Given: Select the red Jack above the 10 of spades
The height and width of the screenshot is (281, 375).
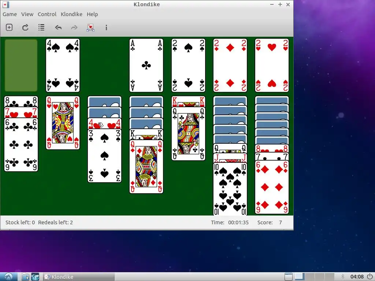Looking at the screenshot, I should [230, 158].
